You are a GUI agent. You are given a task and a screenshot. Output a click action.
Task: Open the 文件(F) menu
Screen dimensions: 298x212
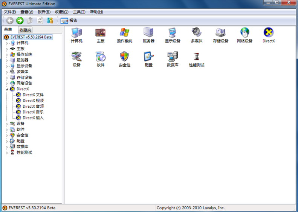click(x=10, y=12)
